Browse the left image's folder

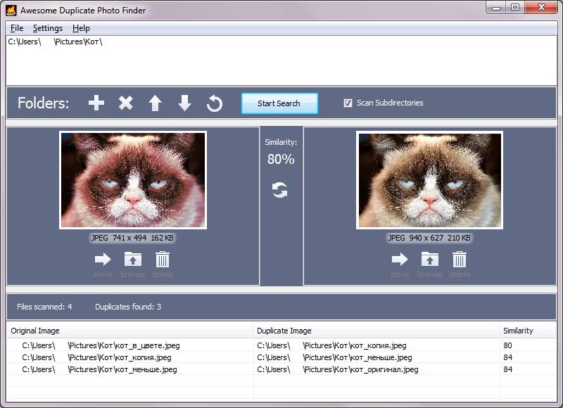pyautogui.click(x=133, y=259)
